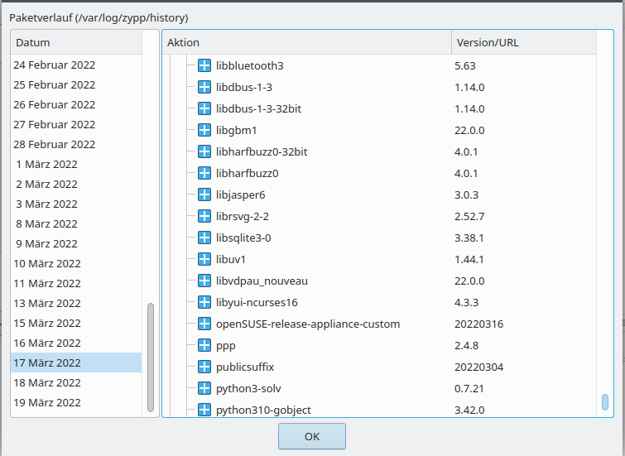Click version 3.42.0 of python310-gobject
This screenshot has height=456, width=625.
click(469, 410)
